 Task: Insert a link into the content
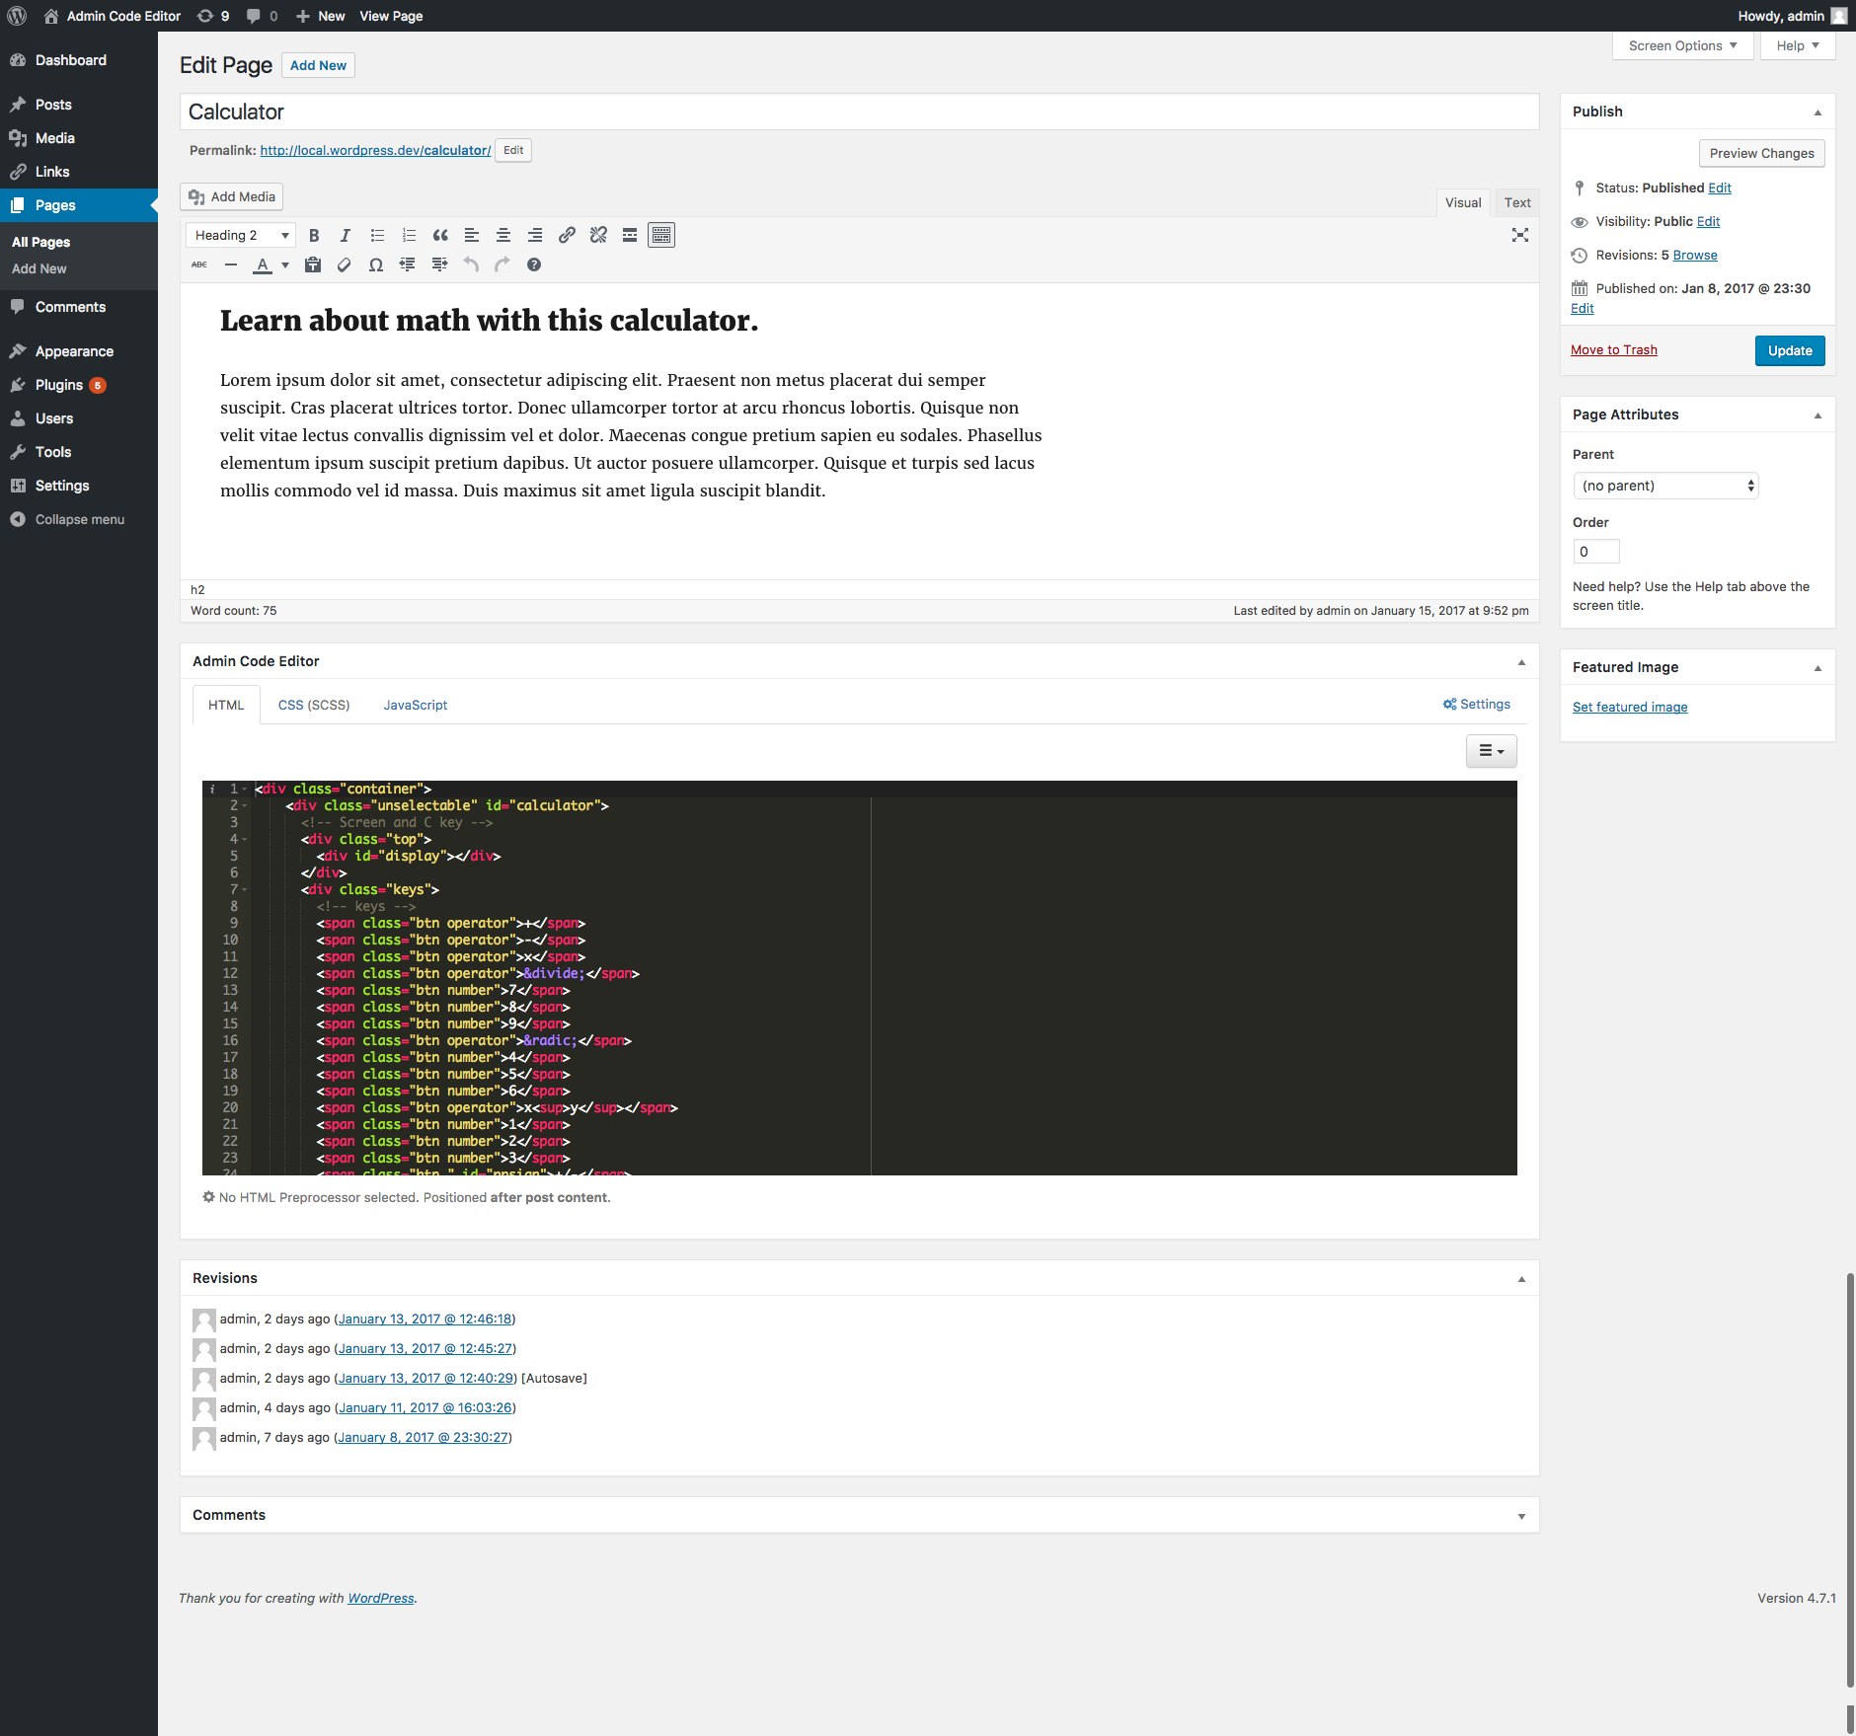click(566, 235)
